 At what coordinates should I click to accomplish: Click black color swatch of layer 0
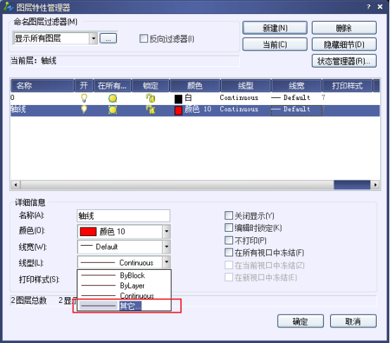[x=178, y=99]
